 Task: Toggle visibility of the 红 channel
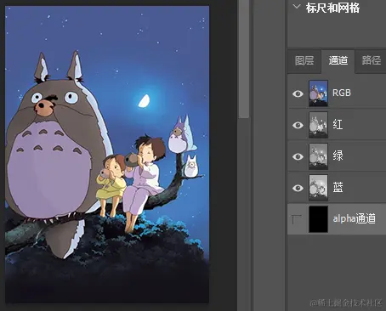point(298,125)
